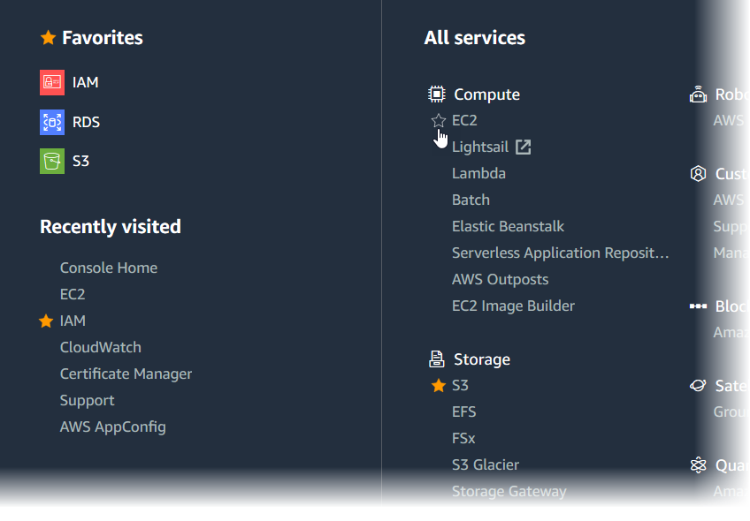Click the Satellite category planet icon
This screenshot has width=750, height=521.
pos(699,386)
